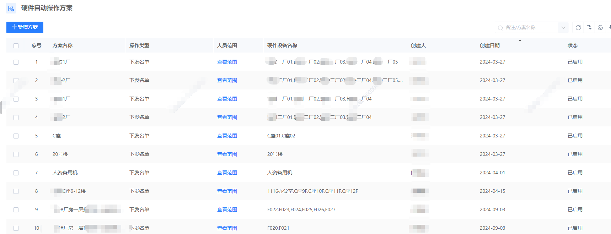Toggle the select-all checkbox in table header
This screenshot has width=611, height=234.
coord(16,46)
